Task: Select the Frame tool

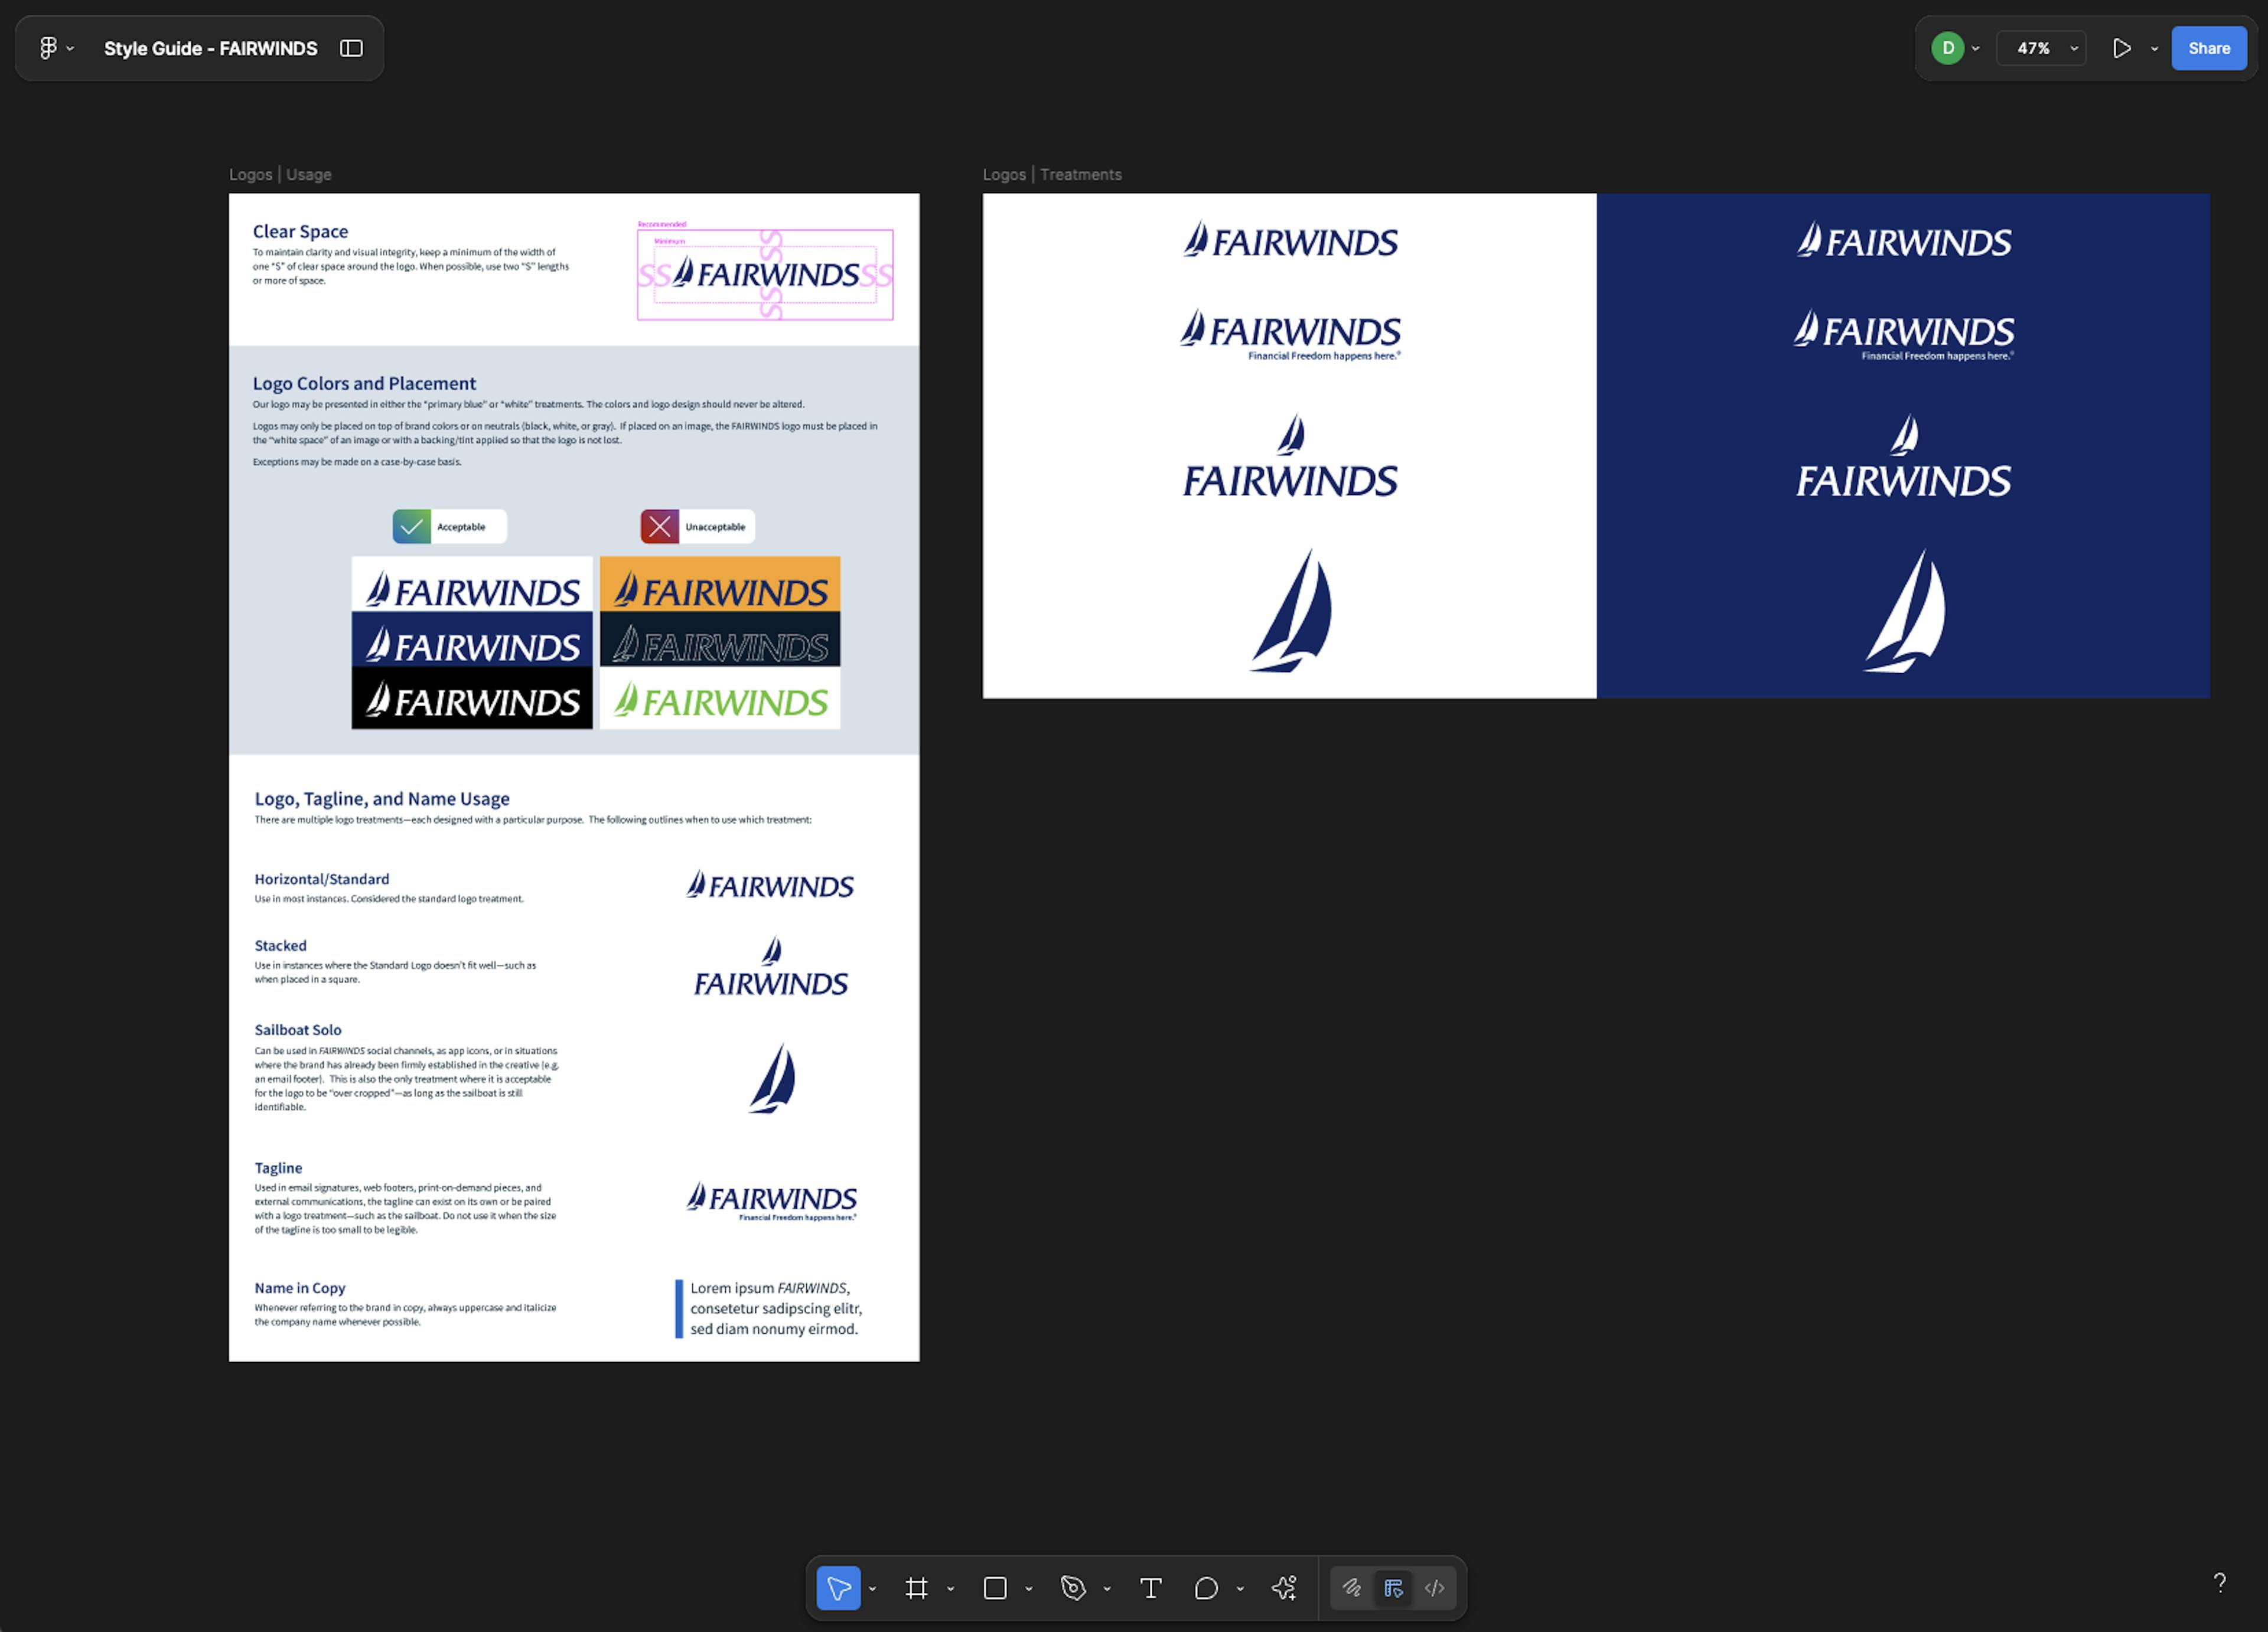Action: pos(916,1588)
